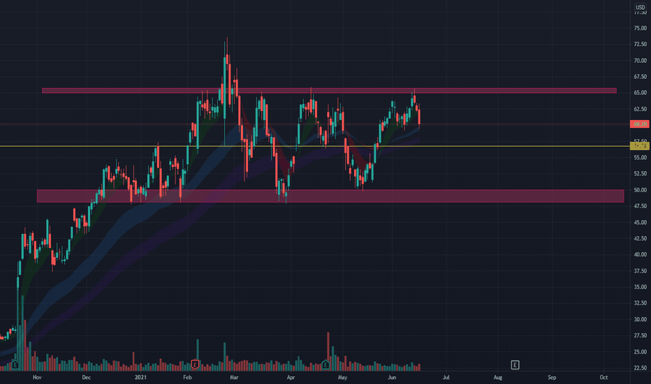
Task: Click the 22.50 price axis label
Action: [640, 368]
